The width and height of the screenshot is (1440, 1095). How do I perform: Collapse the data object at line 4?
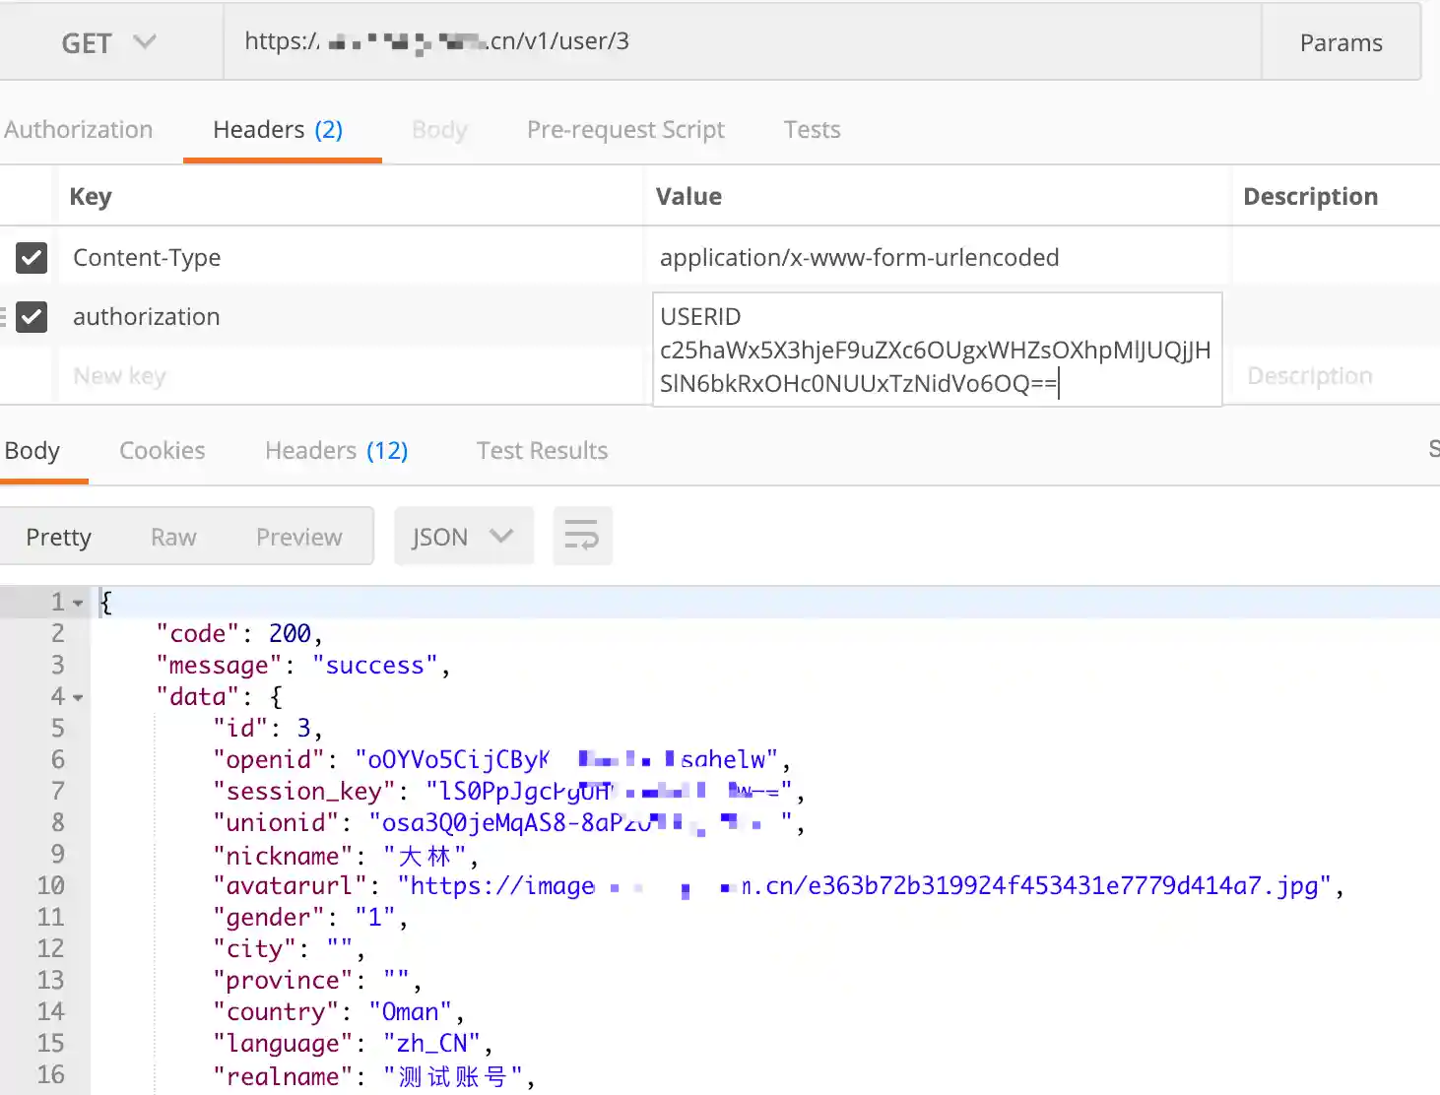(78, 697)
